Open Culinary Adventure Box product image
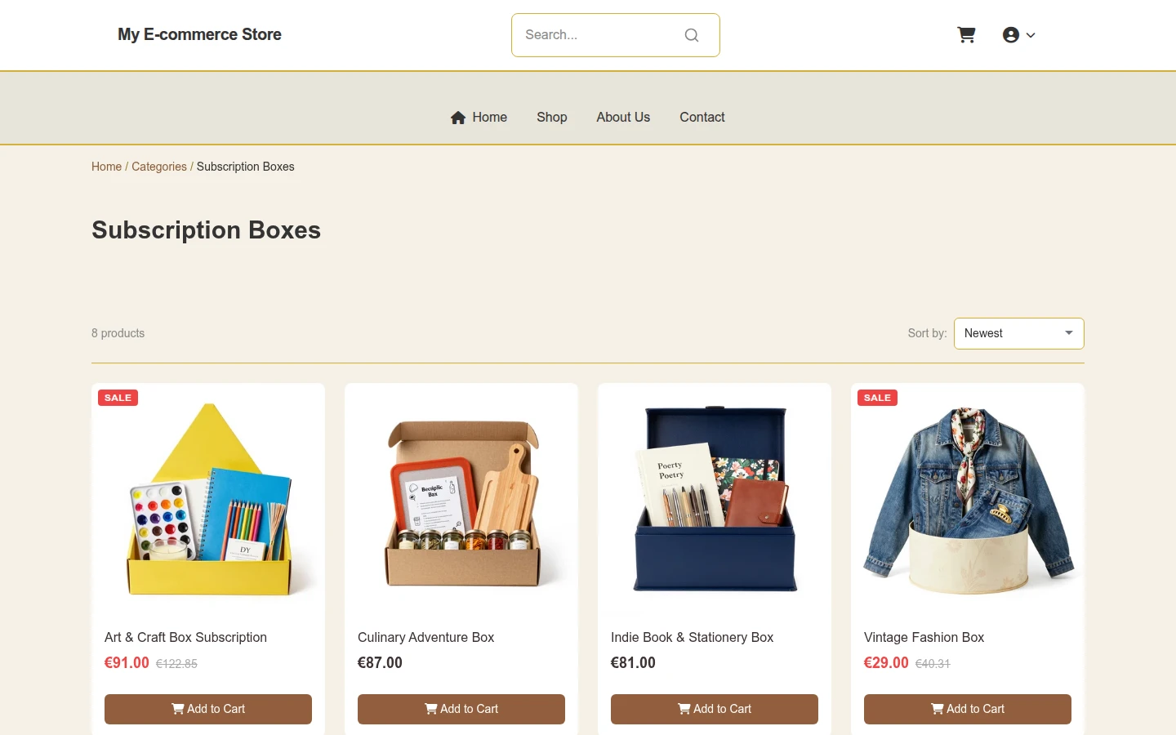 click(461, 500)
